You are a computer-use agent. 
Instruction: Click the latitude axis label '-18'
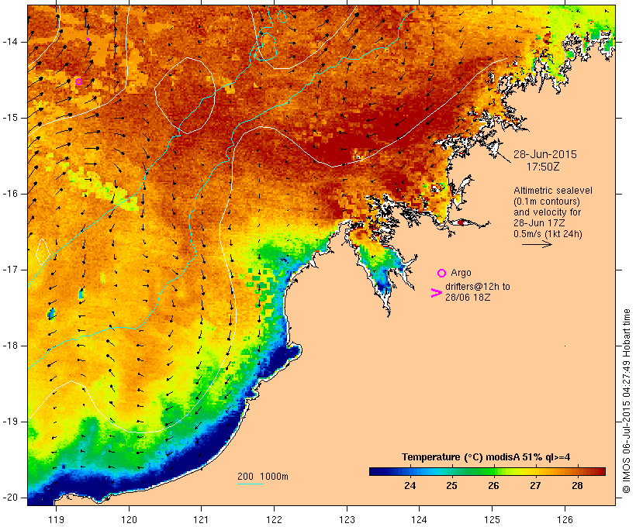10,346
